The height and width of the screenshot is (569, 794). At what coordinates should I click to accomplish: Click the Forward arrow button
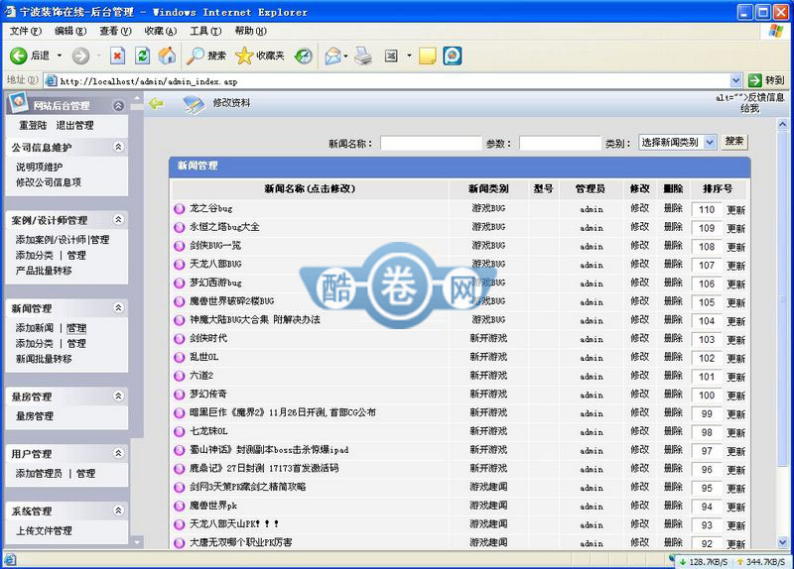[x=80, y=56]
